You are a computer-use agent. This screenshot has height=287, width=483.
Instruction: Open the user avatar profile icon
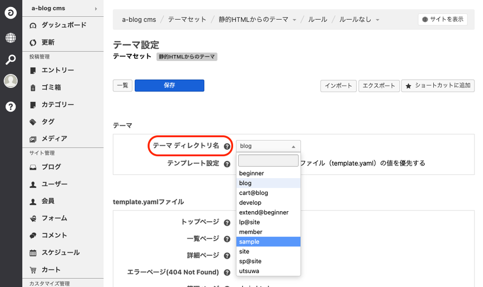point(11,82)
